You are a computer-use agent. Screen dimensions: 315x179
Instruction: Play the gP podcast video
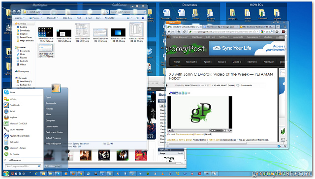[x=169, y=131]
